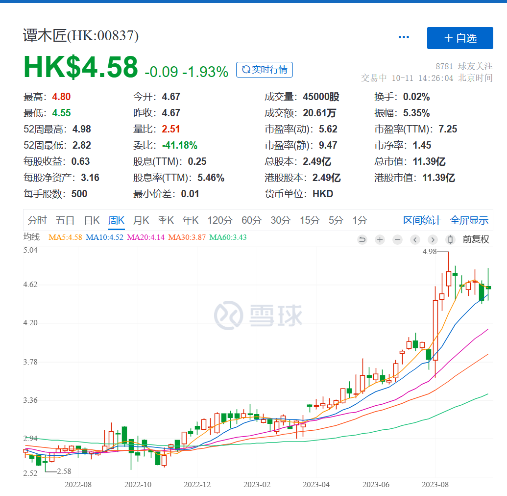The width and height of the screenshot is (507, 496).
Task: Show the 5分 interval chart
Action: [x=336, y=220]
